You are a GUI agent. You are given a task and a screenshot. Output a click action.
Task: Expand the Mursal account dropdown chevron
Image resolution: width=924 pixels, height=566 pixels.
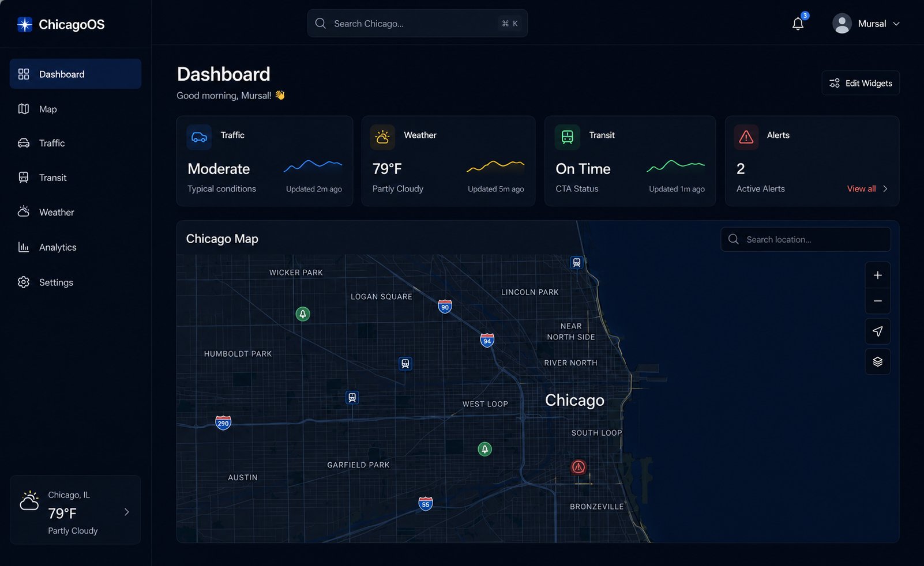click(896, 24)
